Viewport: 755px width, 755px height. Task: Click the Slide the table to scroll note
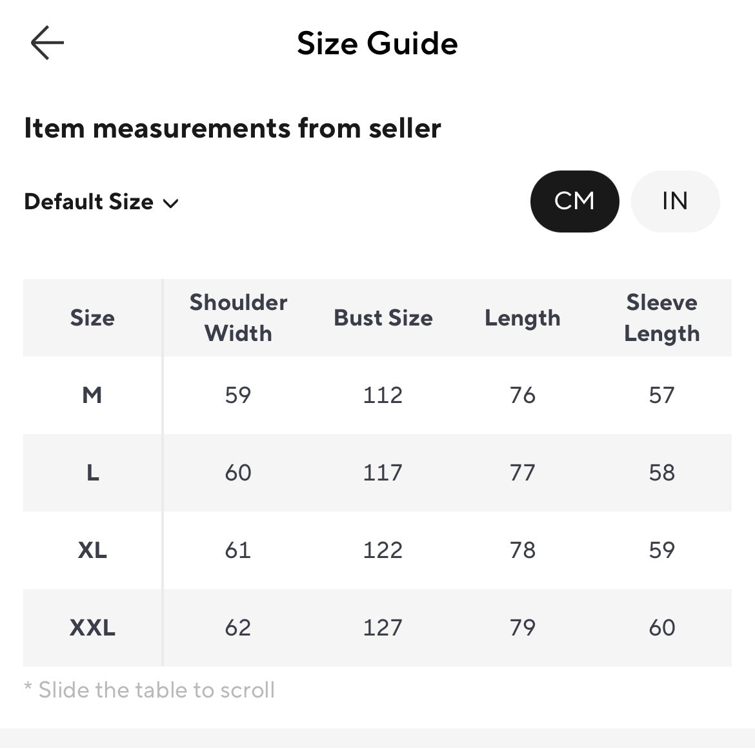(150, 690)
